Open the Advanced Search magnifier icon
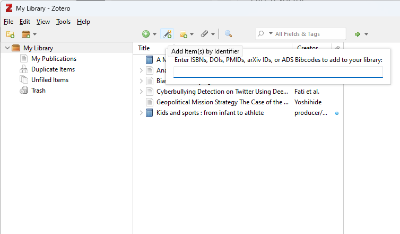Image resolution: width=400 pixels, height=234 pixels. (x=228, y=34)
